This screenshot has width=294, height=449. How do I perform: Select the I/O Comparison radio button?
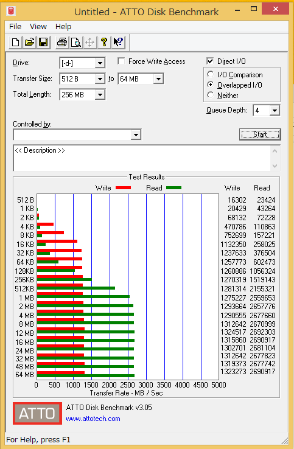click(x=211, y=74)
